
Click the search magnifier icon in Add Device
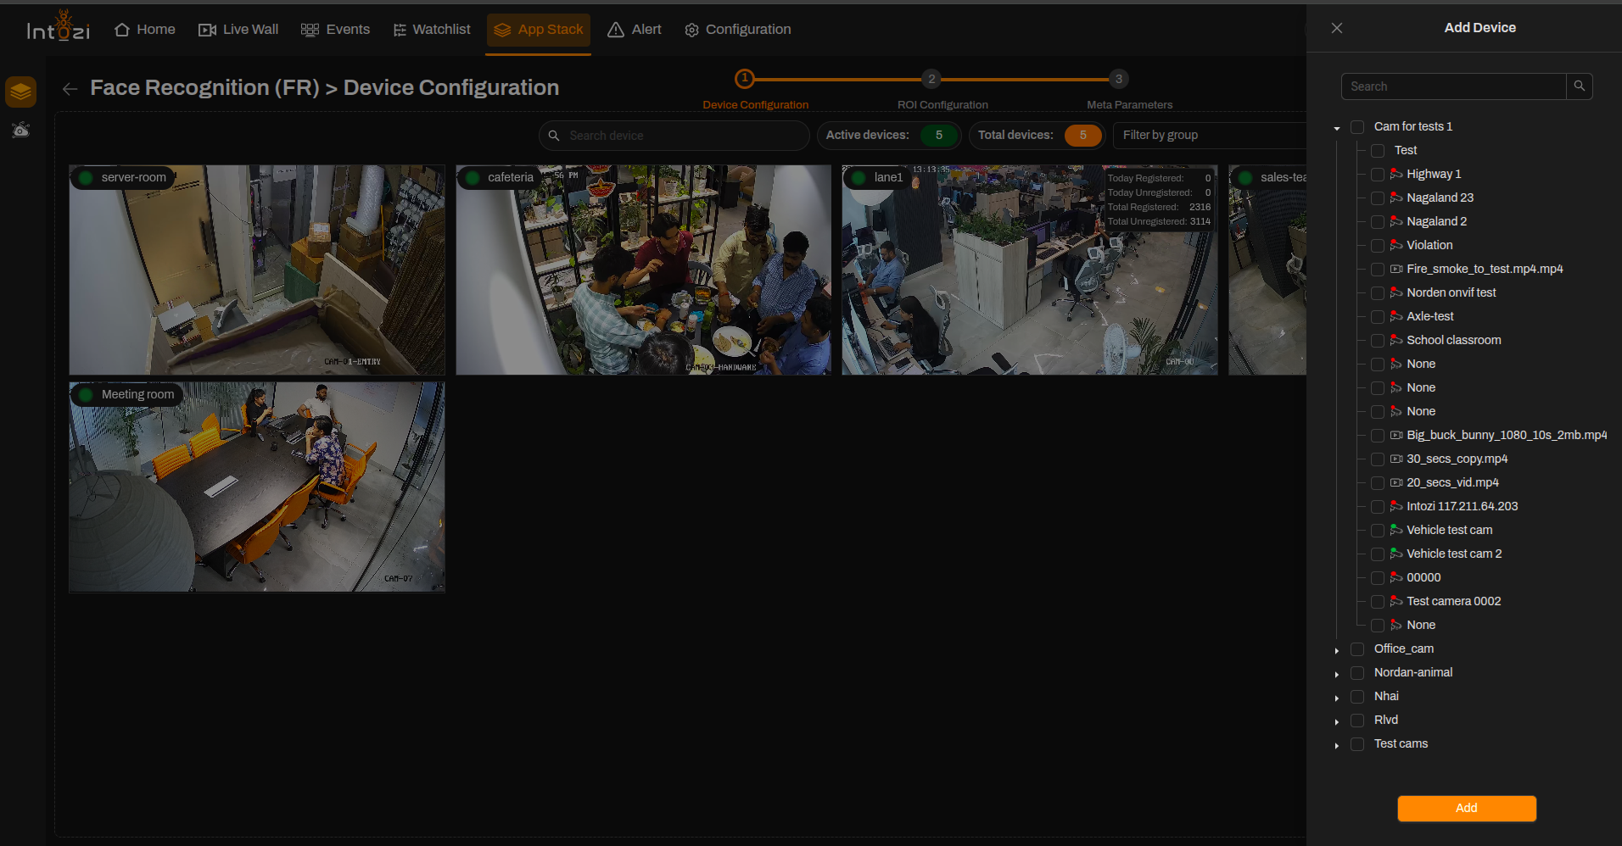point(1579,86)
